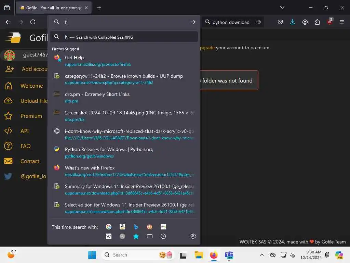Search history via the clock icon

[x=163, y=236]
